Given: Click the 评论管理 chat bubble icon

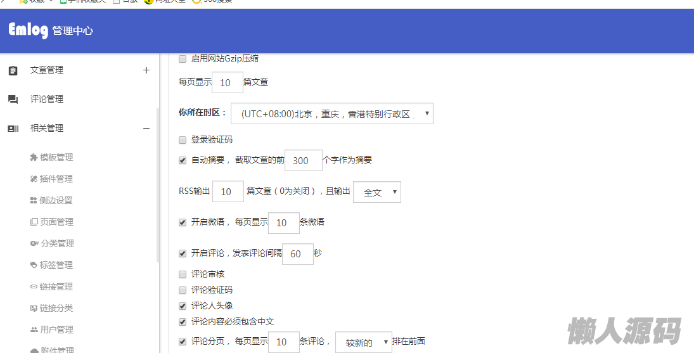Looking at the screenshot, I should (x=13, y=99).
